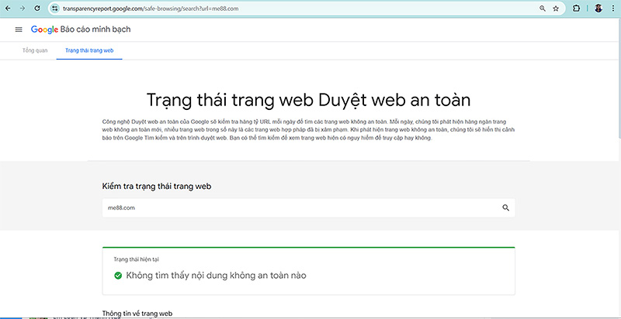The width and height of the screenshot is (621, 319).
Task: Open the Chrome three-dot menu
Action: point(613,8)
